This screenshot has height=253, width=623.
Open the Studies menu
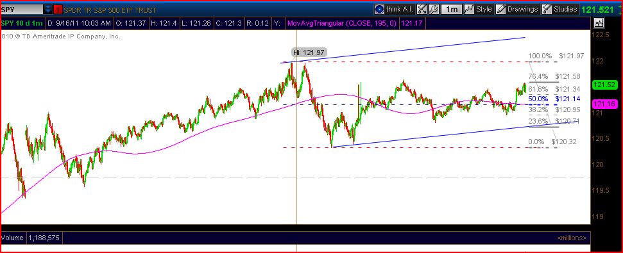[x=565, y=9]
